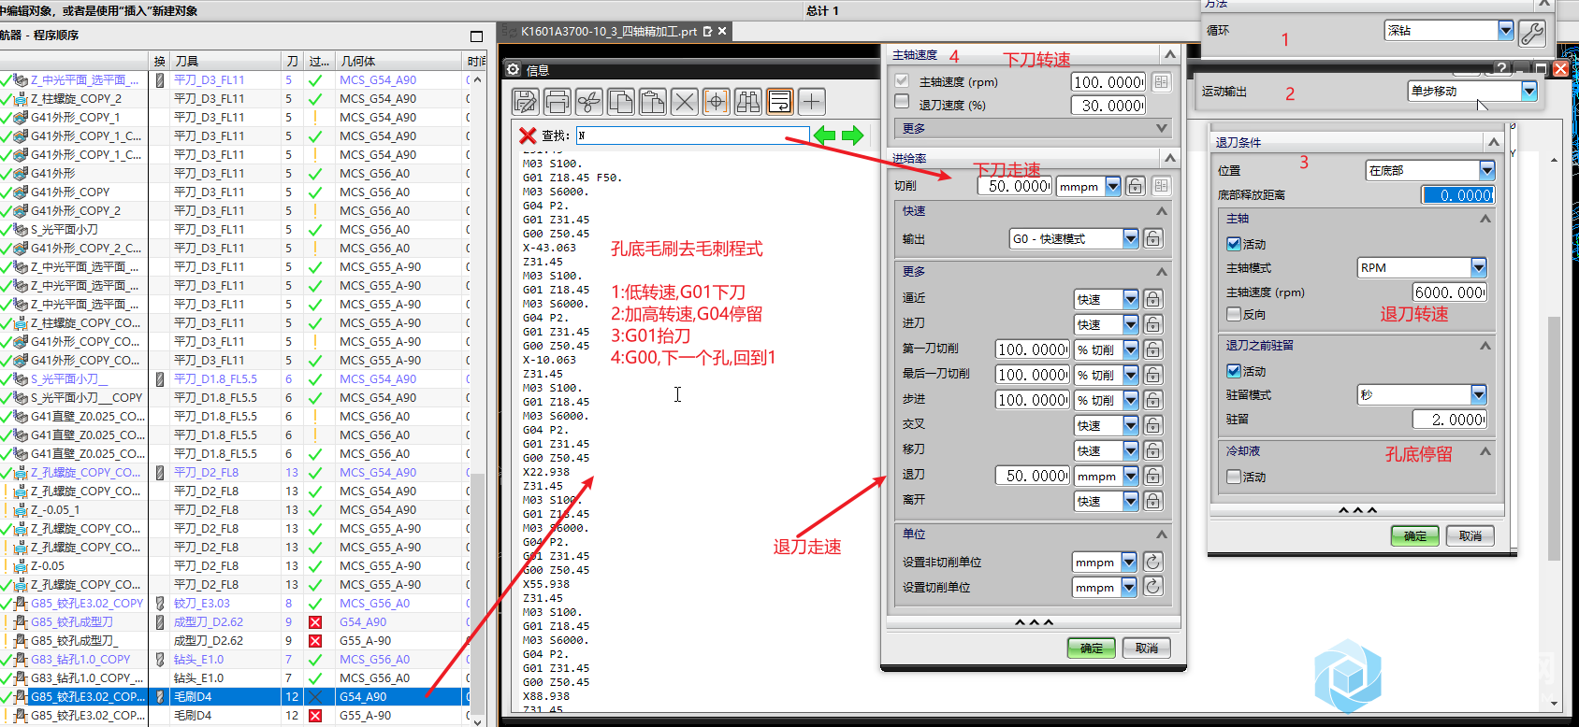Click the operation navigator panel maximize square
The height and width of the screenshot is (727, 1579).
pos(476,36)
